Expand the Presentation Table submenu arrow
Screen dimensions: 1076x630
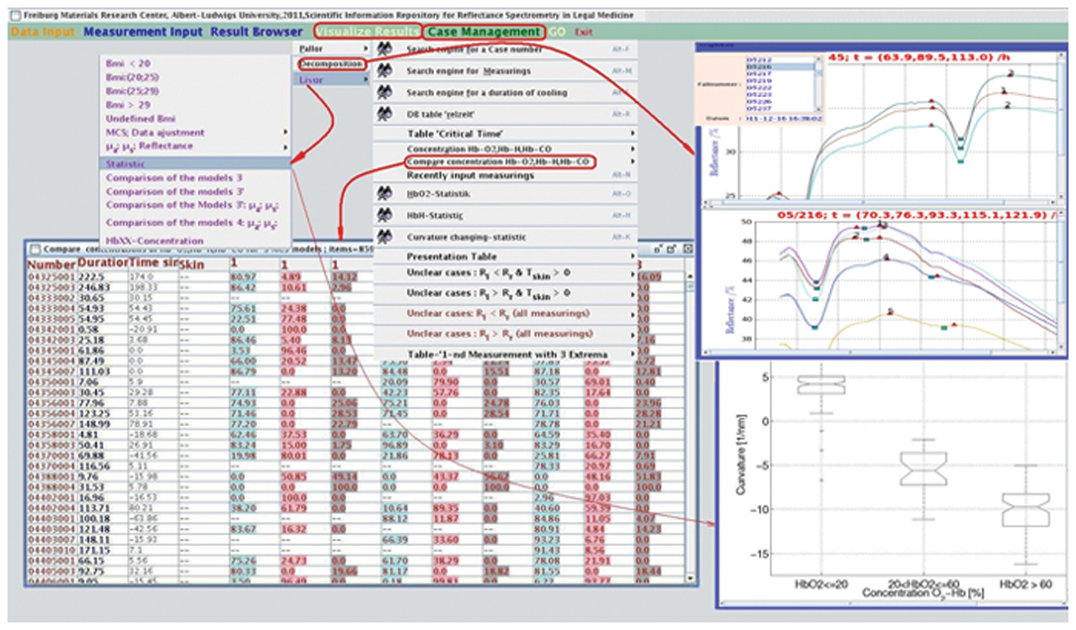point(633,257)
